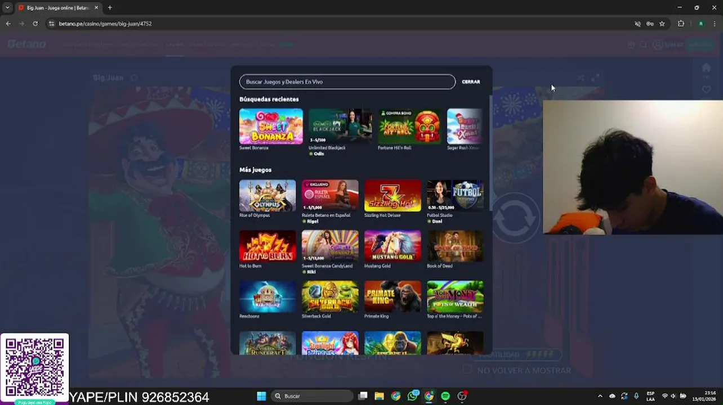The width and height of the screenshot is (723, 405).
Task: Select the Big Juan browser tab
Action: click(x=57, y=8)
